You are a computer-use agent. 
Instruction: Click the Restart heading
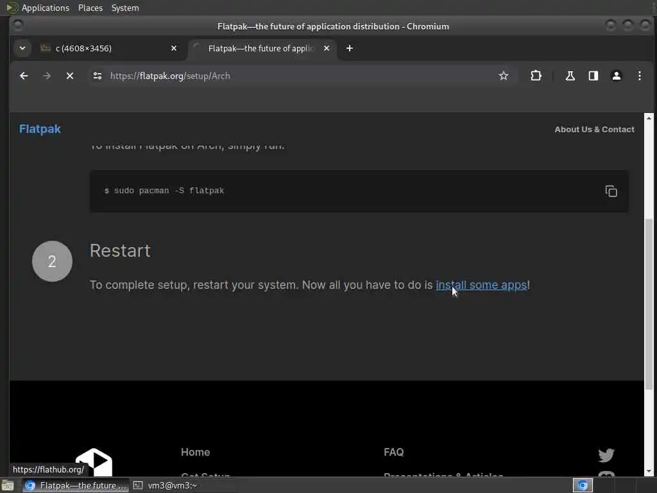point(120,251)
